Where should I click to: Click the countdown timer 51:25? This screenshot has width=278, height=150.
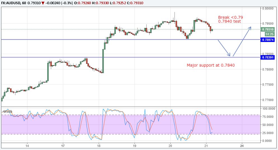pyautogui.click(x=270, y=34)
